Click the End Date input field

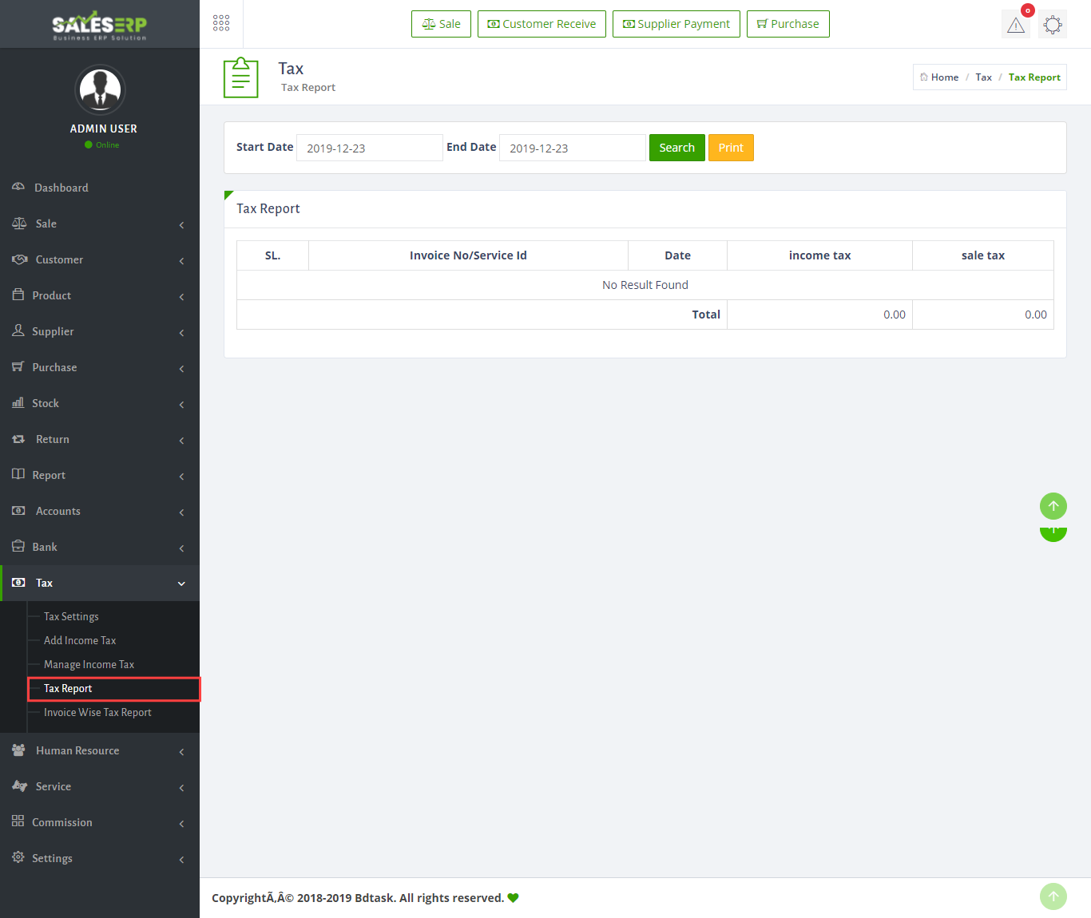[572, 148]
